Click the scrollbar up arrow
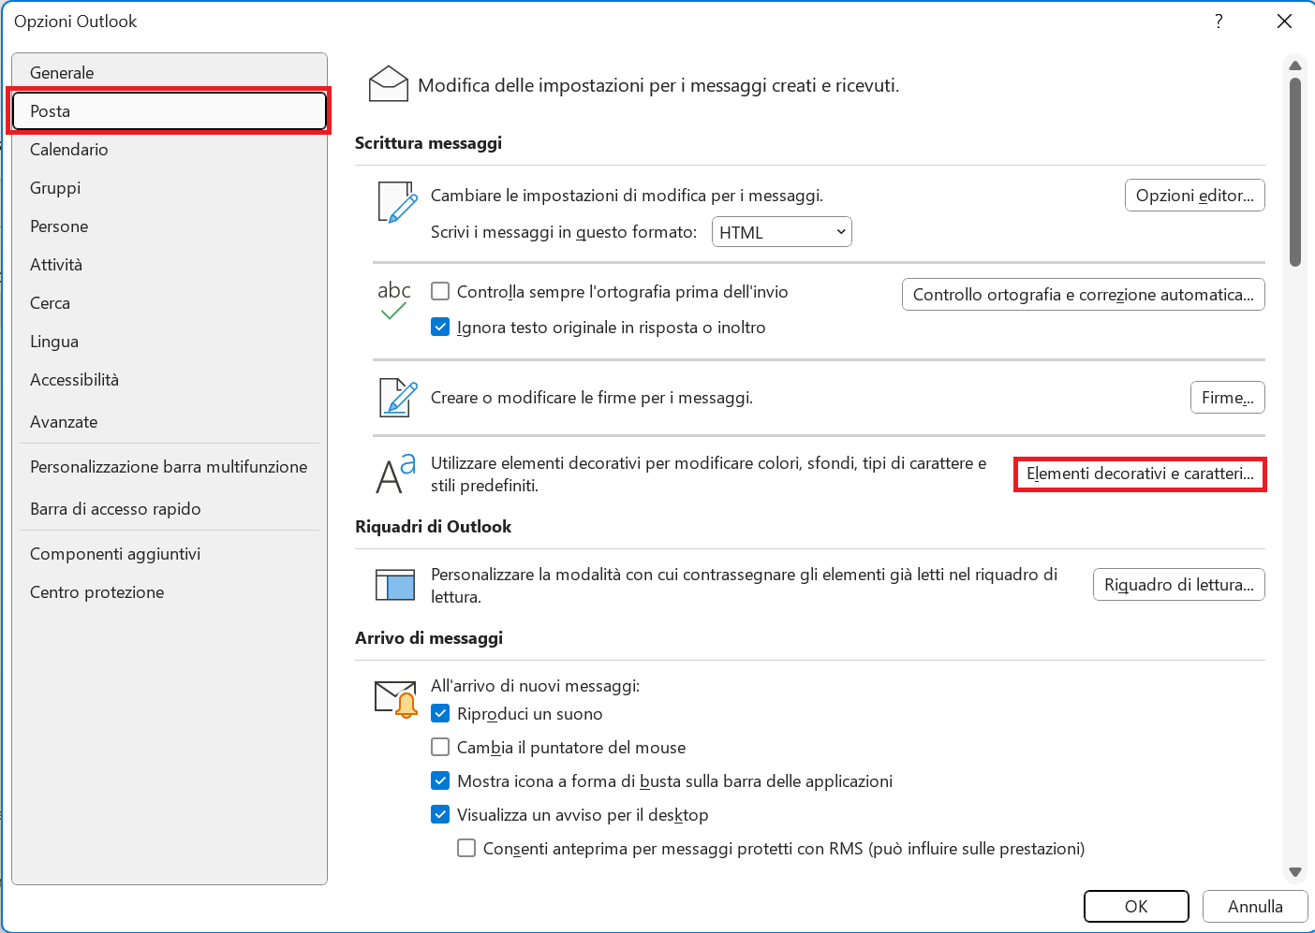Image resolution: width=1315 pixels, height=933 pixels. [x=1295, y=66]
